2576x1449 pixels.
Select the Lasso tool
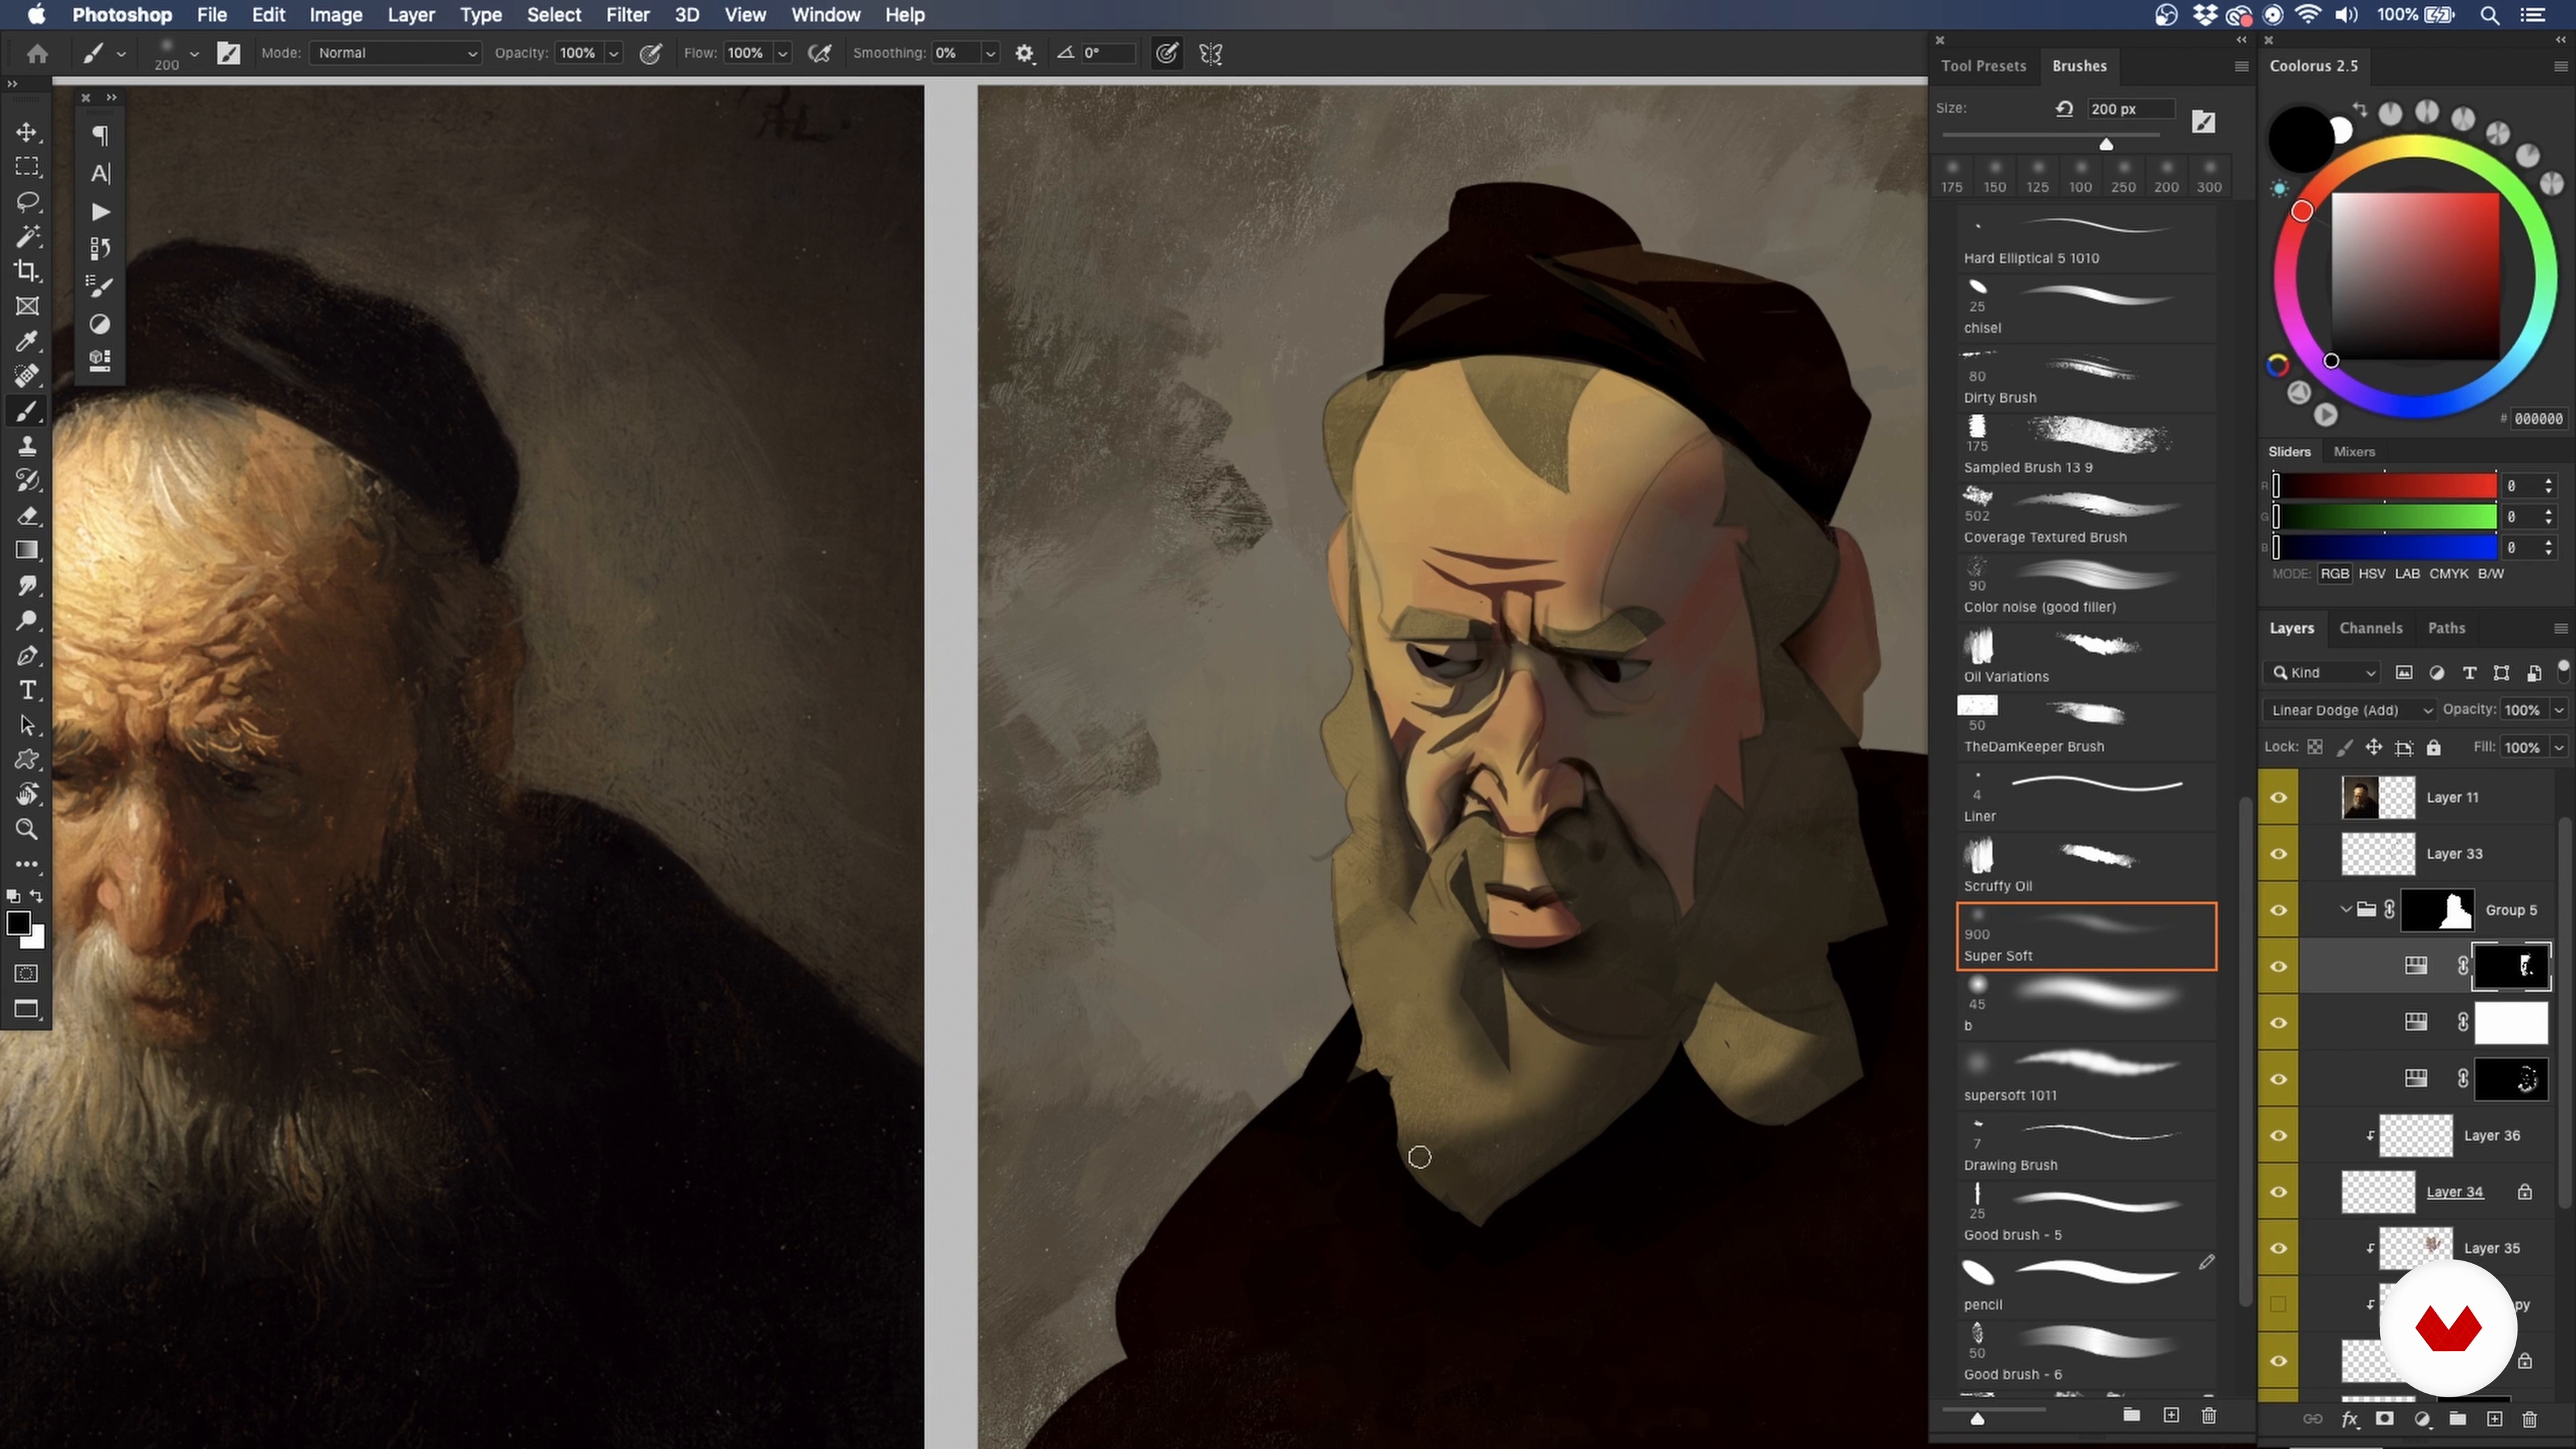coord(27,202)
